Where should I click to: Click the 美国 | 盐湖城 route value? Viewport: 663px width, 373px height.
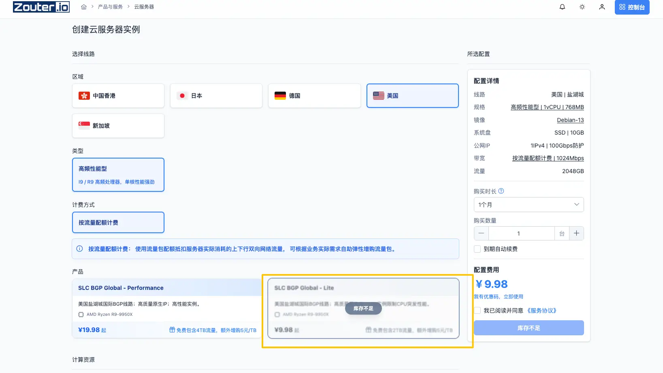pos(567,94)
